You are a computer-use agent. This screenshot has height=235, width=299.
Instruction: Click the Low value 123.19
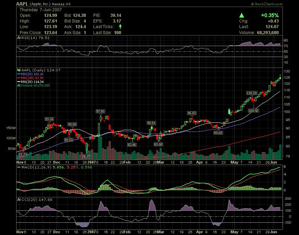click(x=51, y=27)
